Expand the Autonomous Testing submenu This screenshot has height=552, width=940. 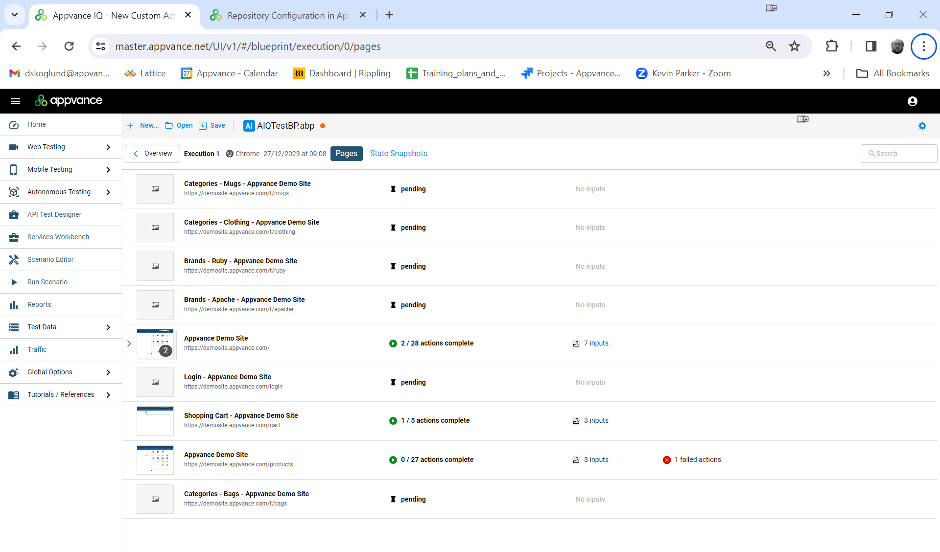click(108, 192)
